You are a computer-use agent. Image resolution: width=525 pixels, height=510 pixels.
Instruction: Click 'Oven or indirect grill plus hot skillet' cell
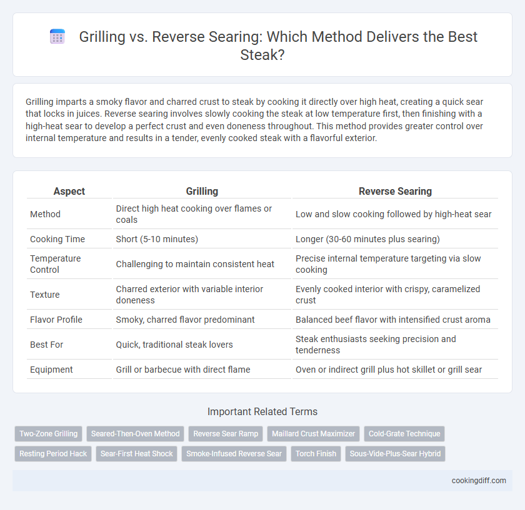pyautogui.click(x=395, y=370)
